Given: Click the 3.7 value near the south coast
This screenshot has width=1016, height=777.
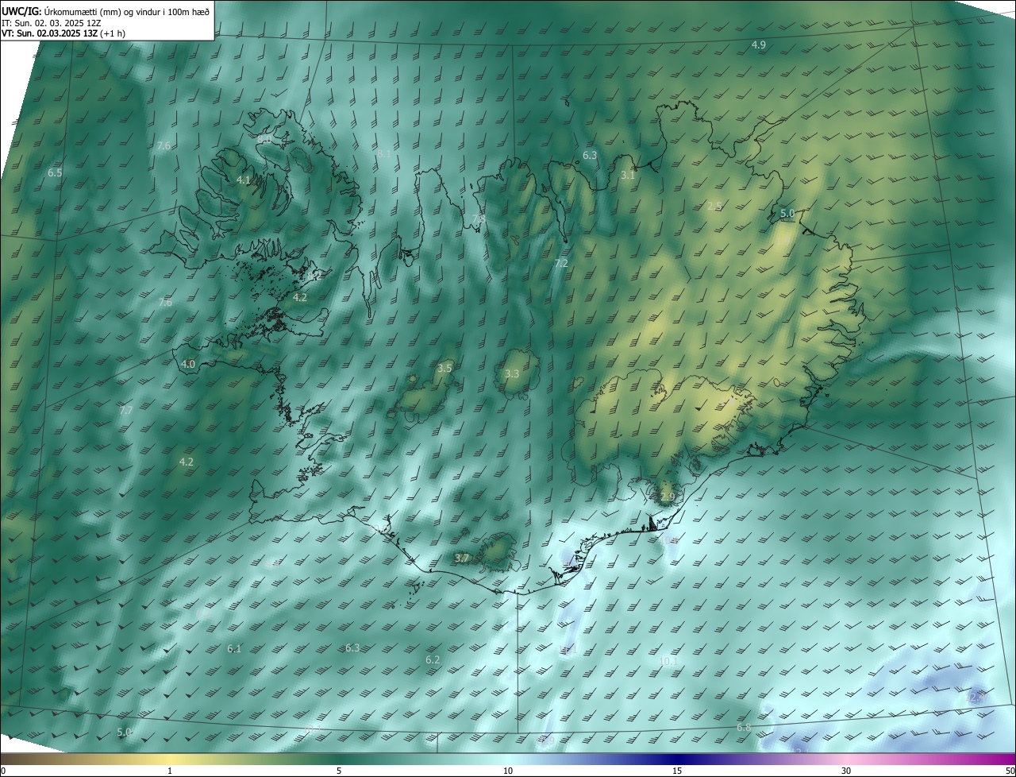Looking at the screenshot, I should coord(462,559).
